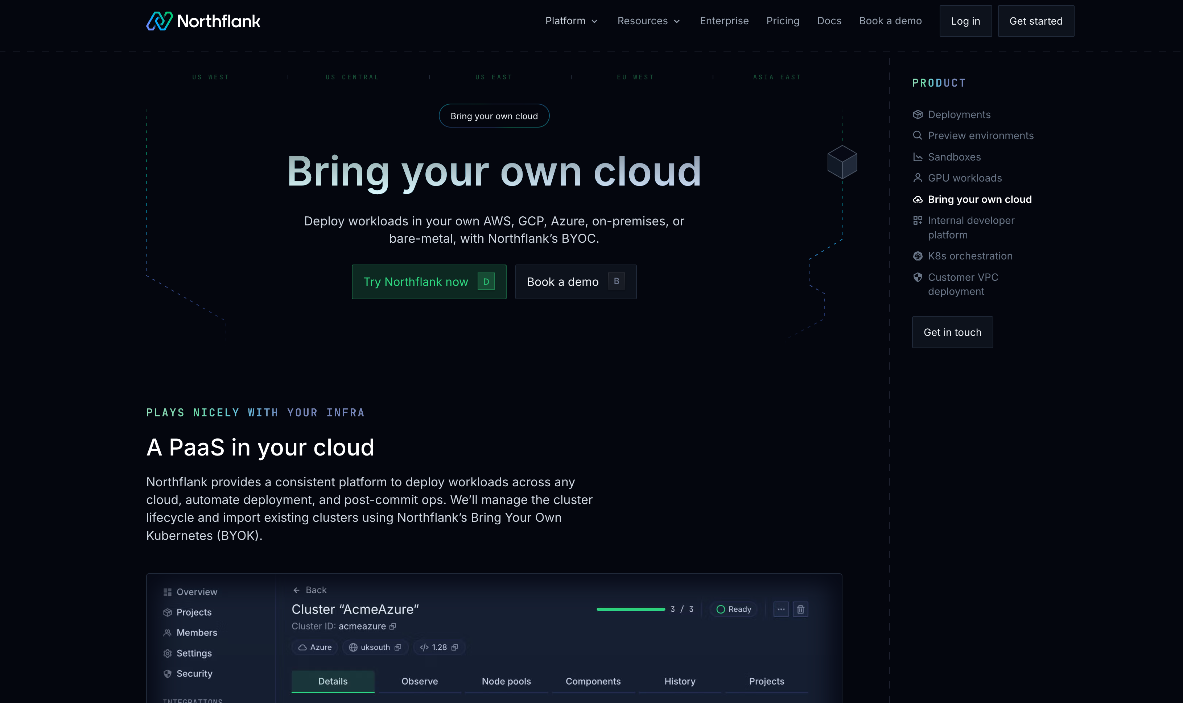Click the ASIA EAST region label

pos(777,77)
